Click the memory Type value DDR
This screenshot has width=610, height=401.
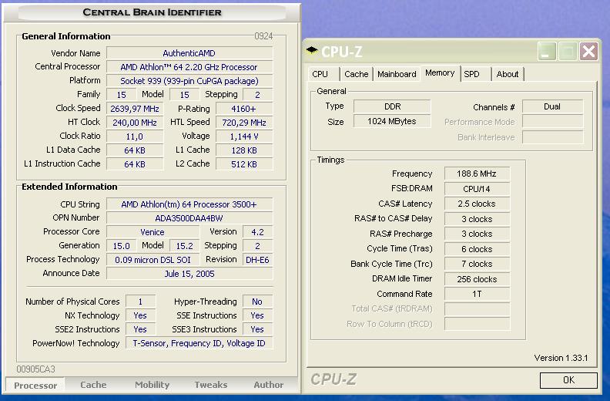[x=392, y=106]
